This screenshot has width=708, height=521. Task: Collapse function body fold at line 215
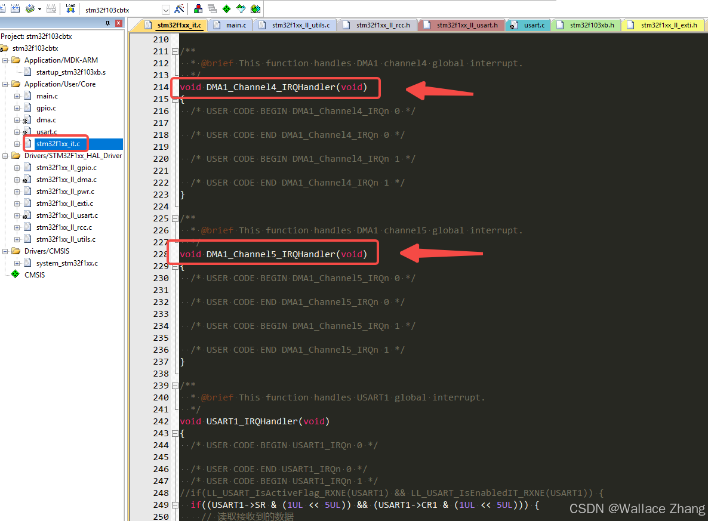pos(175,99)
